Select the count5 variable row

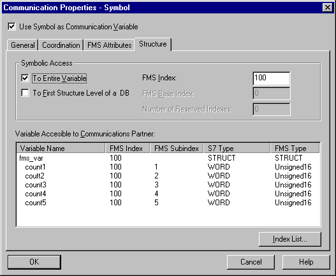pos(168,203)
